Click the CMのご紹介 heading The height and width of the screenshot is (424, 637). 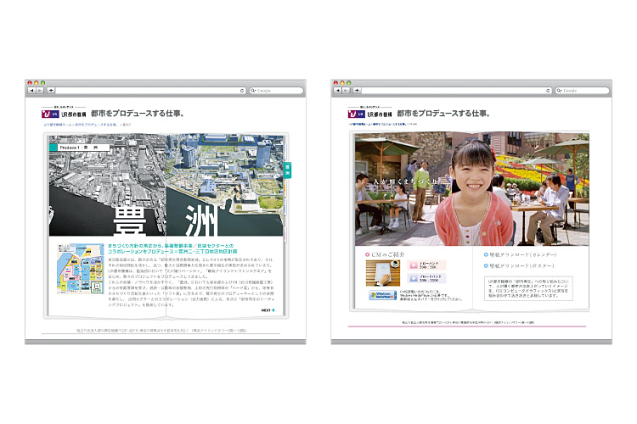385,254
